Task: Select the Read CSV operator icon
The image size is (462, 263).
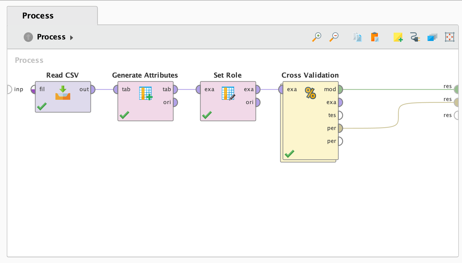Action: pos(63,93)
